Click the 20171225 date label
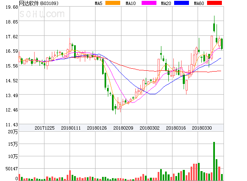This screenshot has height=181, width=247. coord(44,128)
